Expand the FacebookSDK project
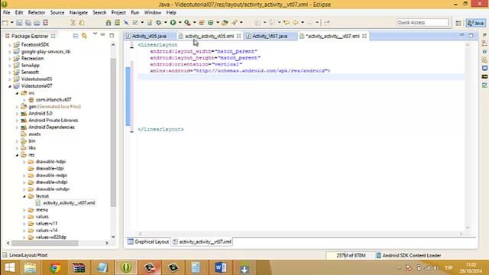 point(10,45)
